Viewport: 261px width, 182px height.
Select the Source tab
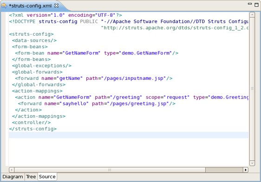pyautogui.click(x=47, y=176)
